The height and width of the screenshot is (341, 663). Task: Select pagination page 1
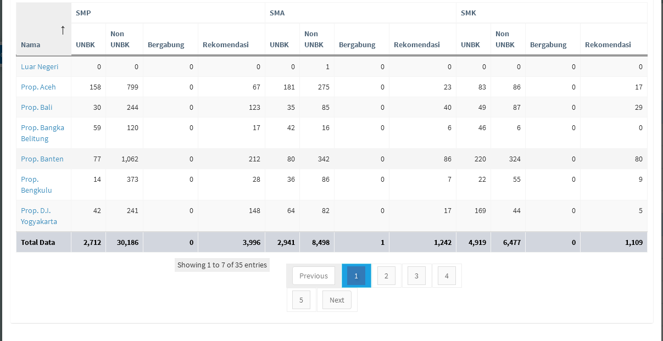point(356,276)
